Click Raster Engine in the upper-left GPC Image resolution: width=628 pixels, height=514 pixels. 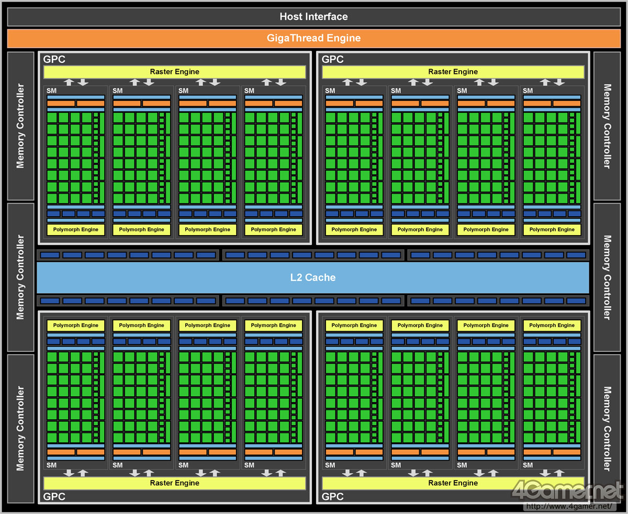tap(174, 72)
